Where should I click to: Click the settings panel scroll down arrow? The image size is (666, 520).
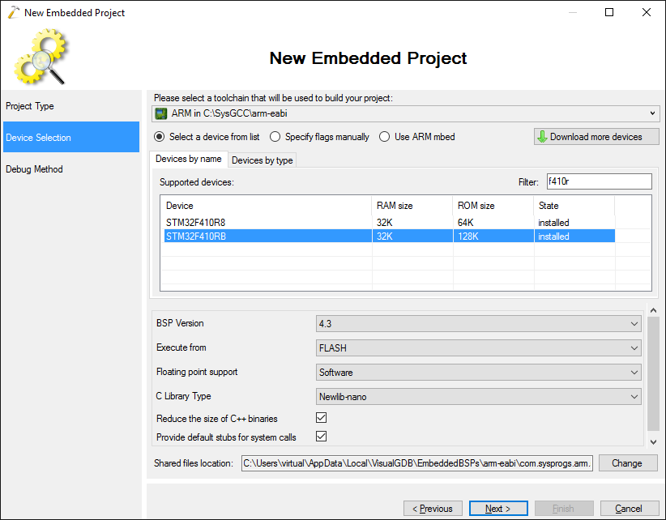pos(653,442)
